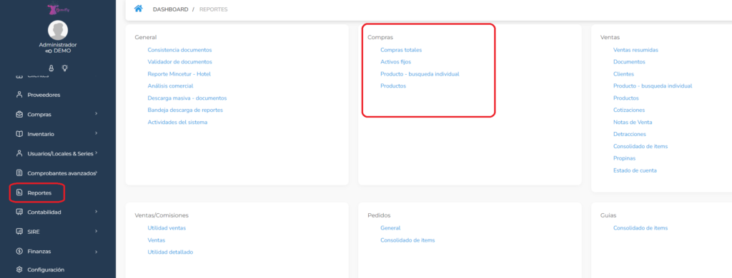Open Notas de Venta report

[x=633, y=123]
